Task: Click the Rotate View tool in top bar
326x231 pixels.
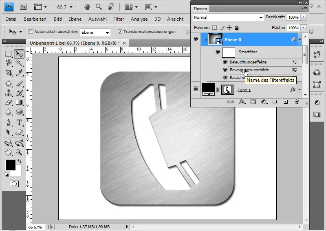Action: click(111, 7)
